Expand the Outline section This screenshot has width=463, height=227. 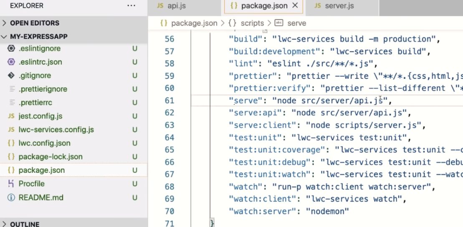click(24, 224)
